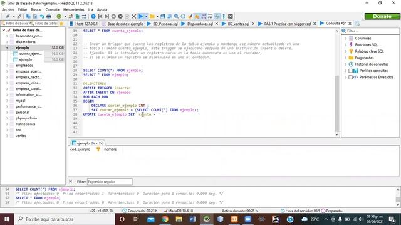
Task: Open the user manager toolbar icon
Action: click(71, 16)
